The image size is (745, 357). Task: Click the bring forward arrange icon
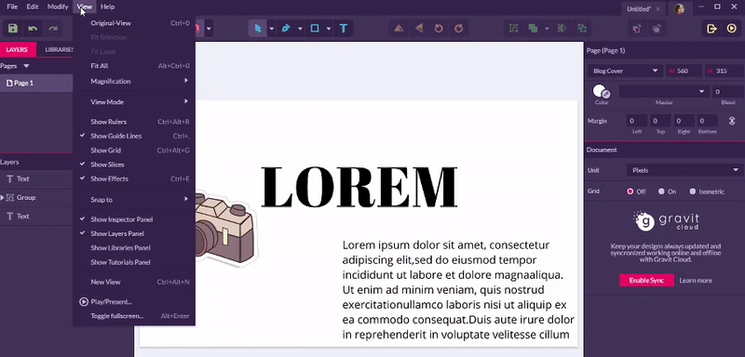click(637, 29)
